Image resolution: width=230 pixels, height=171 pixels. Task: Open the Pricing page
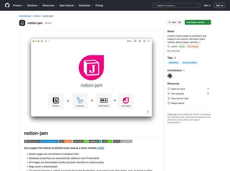[x=99, y=5]
